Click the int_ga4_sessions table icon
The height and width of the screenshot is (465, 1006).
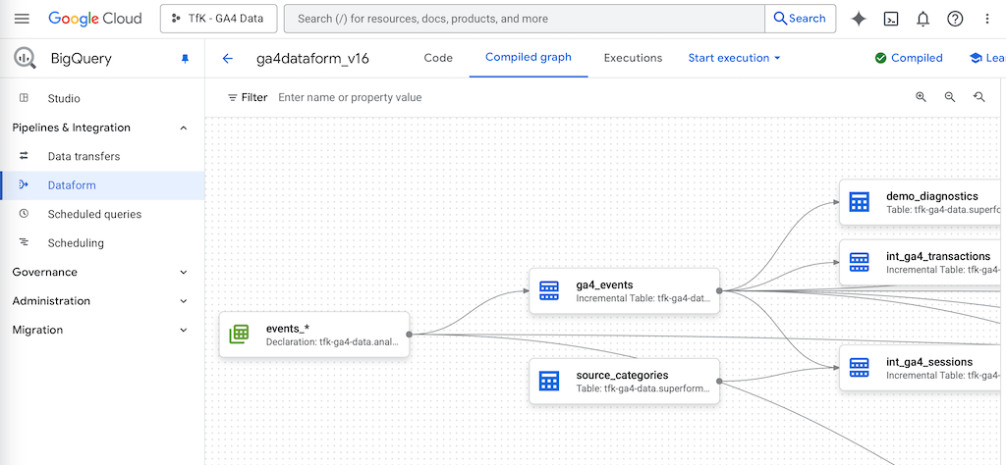coord(859,368)
